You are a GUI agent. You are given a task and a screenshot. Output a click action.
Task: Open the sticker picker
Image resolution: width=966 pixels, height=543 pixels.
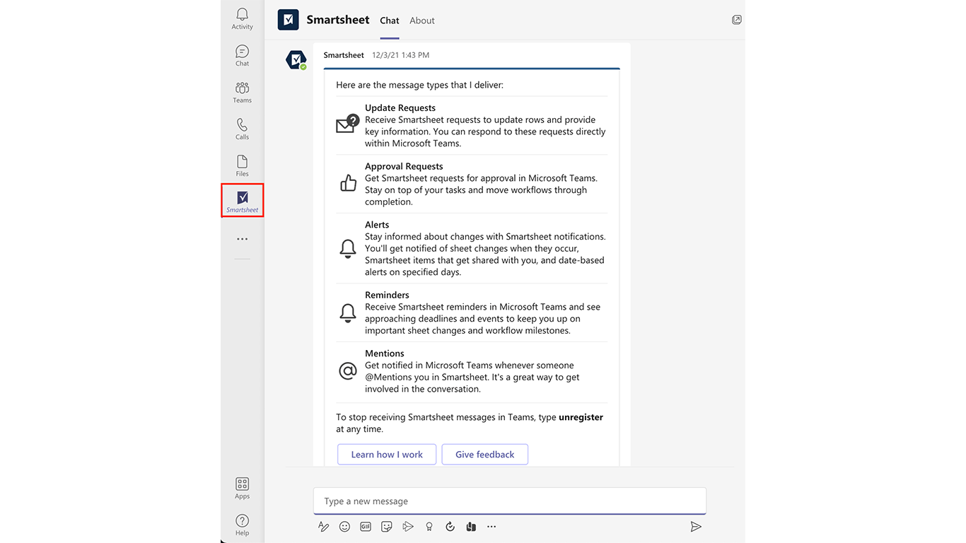pyautogui.click(x=386, y=526)
